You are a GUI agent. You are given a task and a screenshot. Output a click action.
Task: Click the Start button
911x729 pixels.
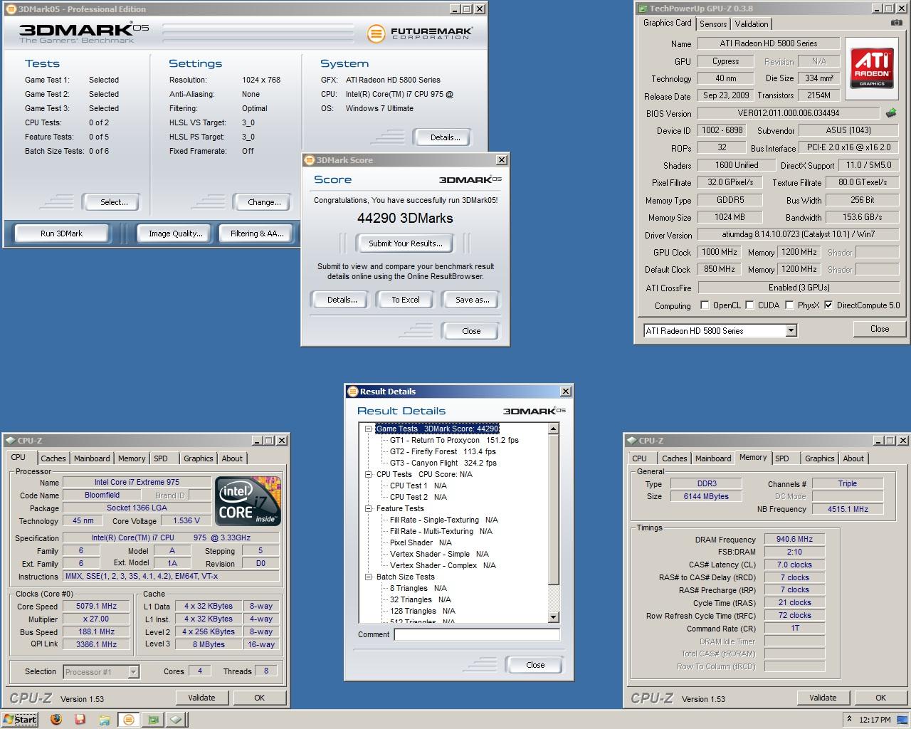[x=20, y=719]
